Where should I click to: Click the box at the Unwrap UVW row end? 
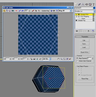pos(94,15)
